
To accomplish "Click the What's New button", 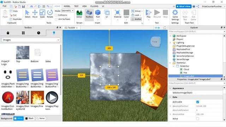I will click(184, 6).
